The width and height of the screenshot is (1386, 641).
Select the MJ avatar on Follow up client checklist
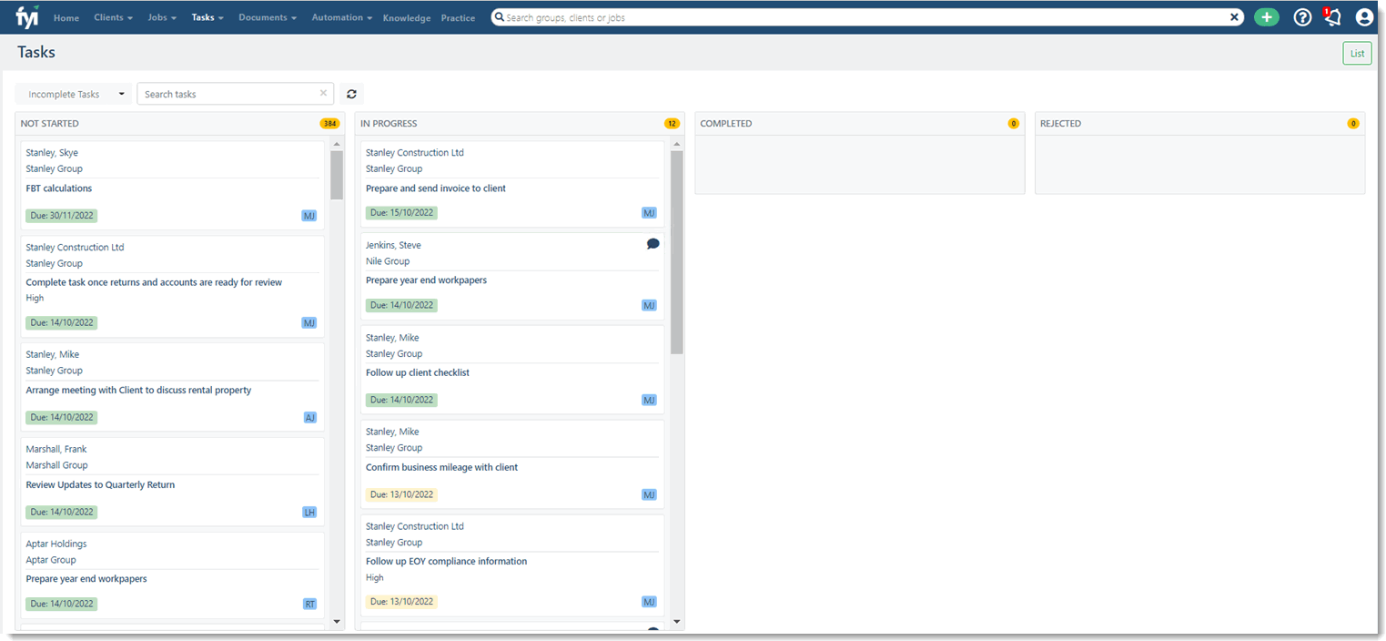(x=649, y=400)
